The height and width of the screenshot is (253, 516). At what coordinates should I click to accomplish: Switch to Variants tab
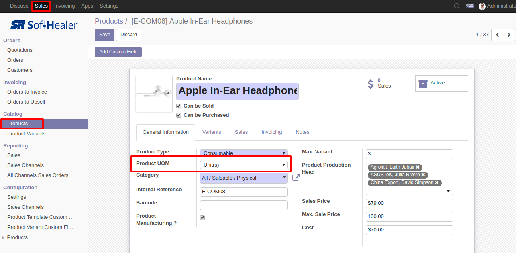click(x=212, y=132)
